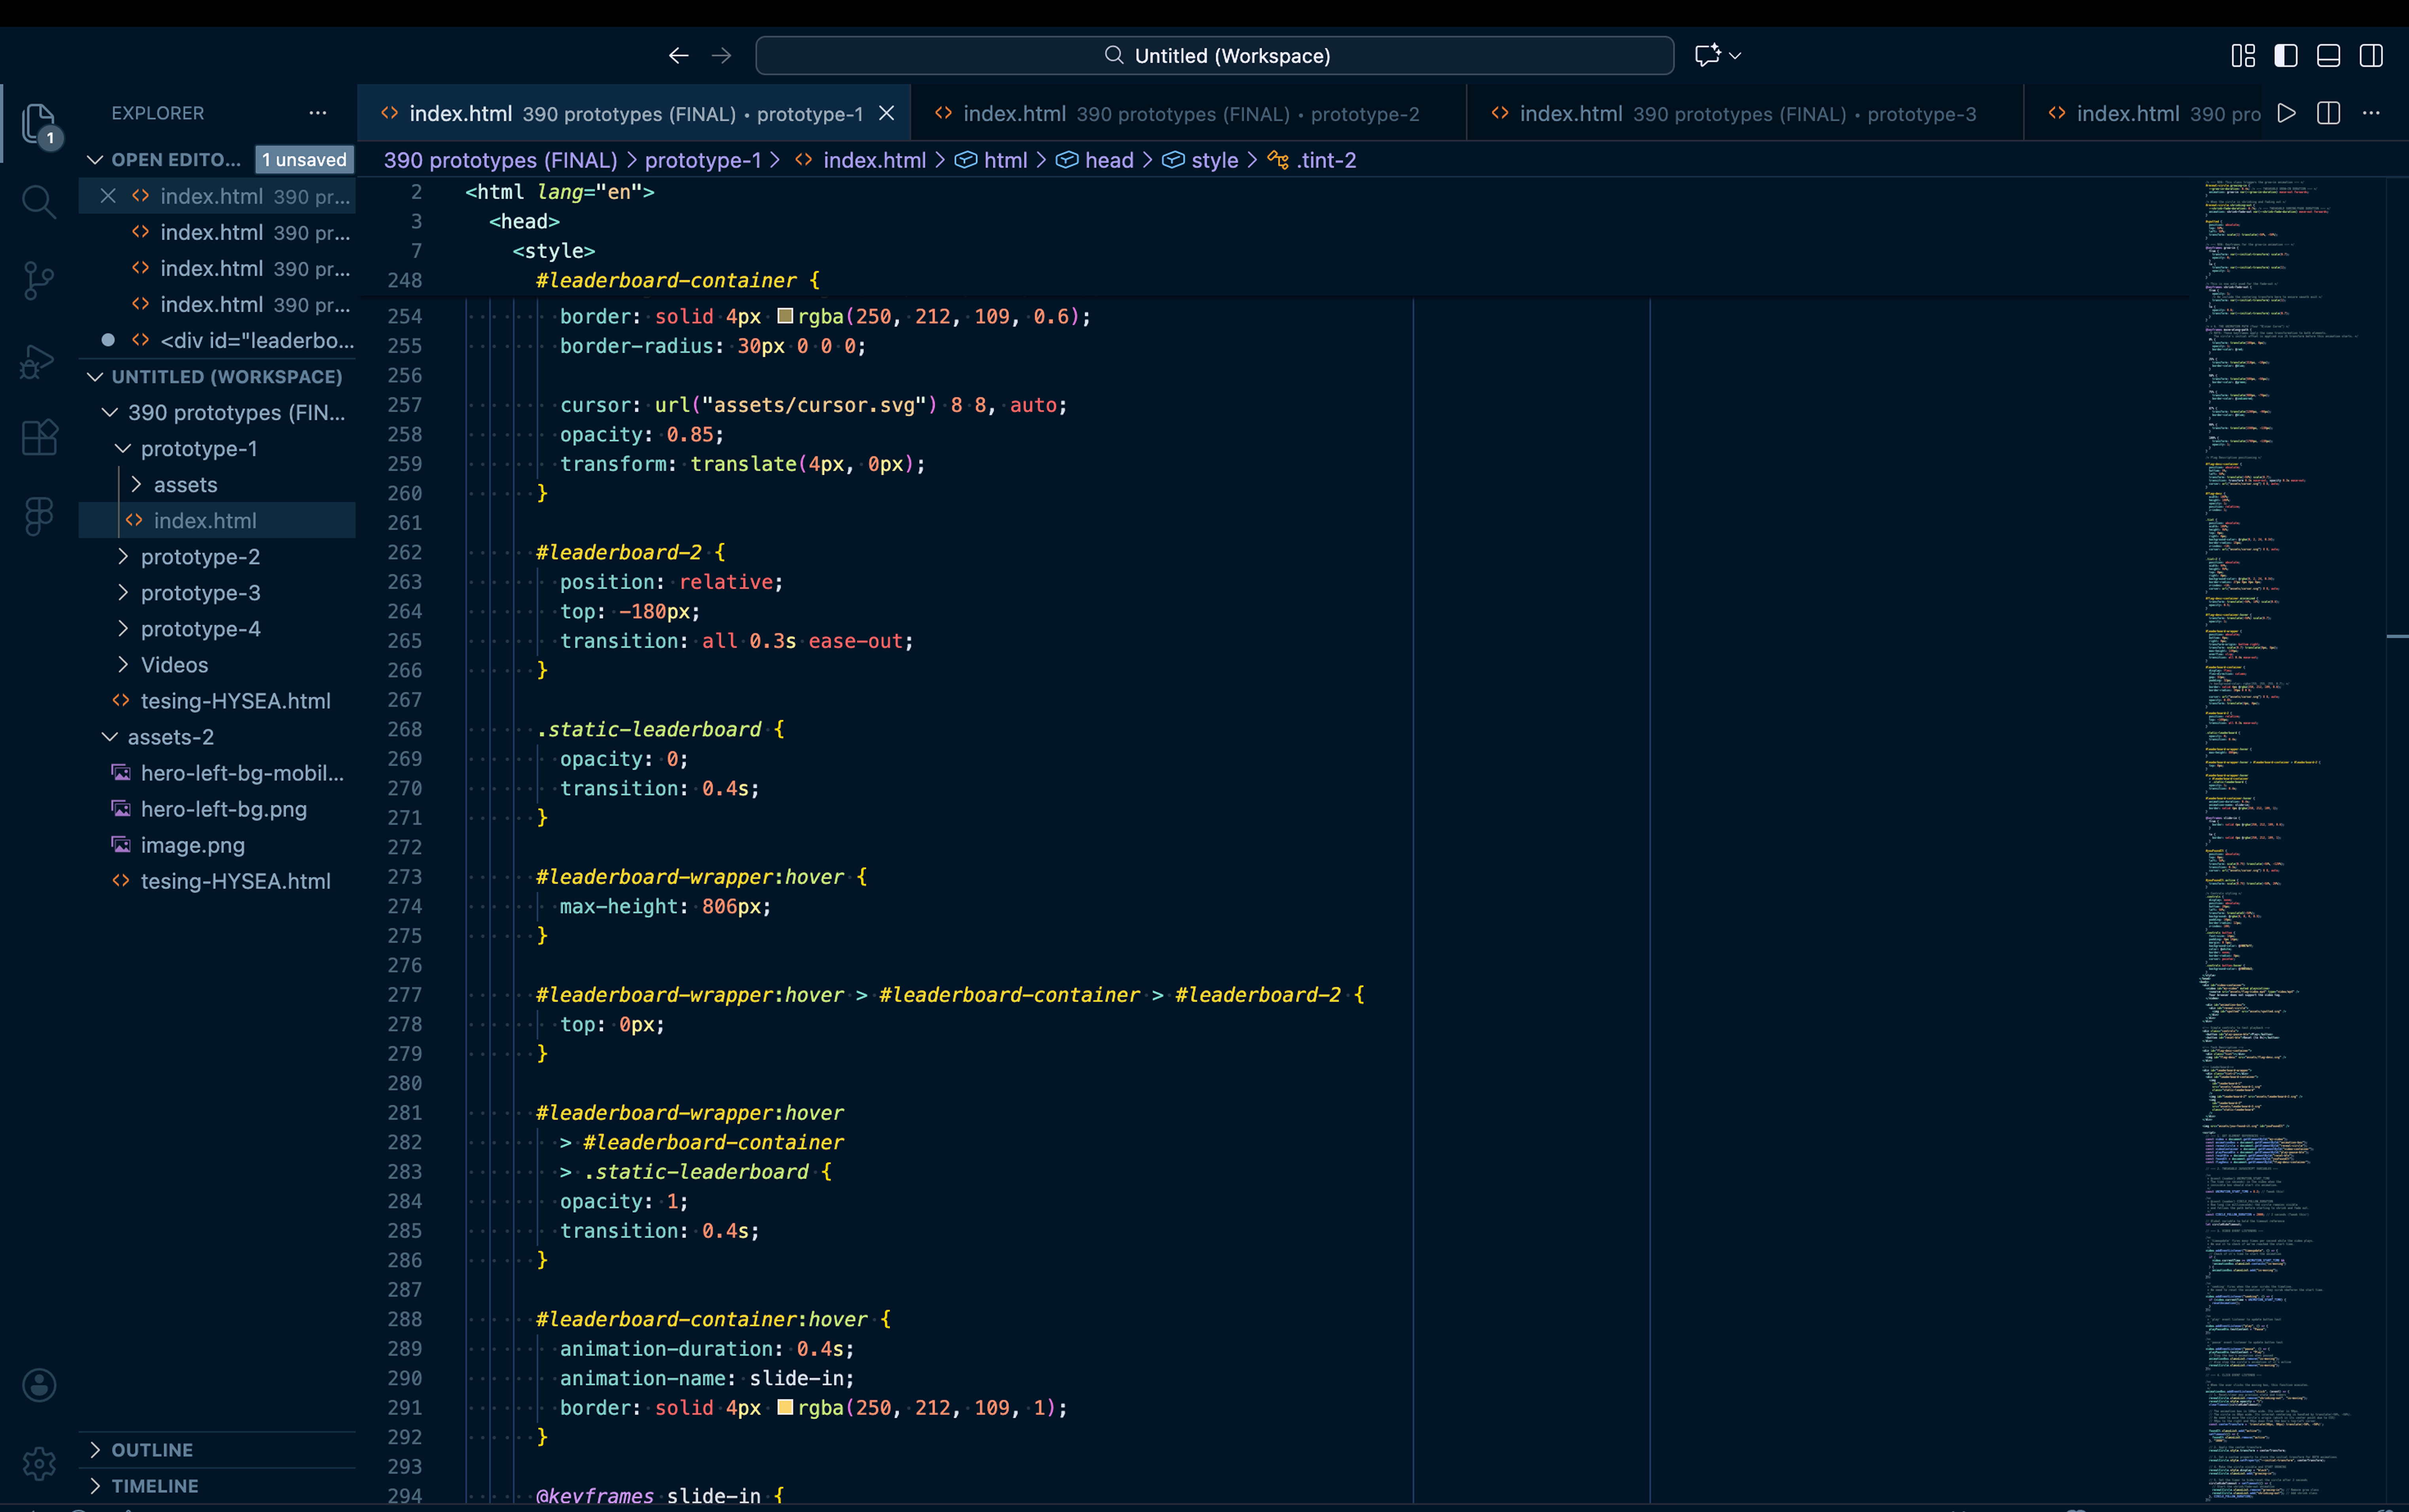Click the Run play button in editor toolbar
Image resolution: width=2409 pixels, height=1512 pixels.
click(x=2286, y=114)
